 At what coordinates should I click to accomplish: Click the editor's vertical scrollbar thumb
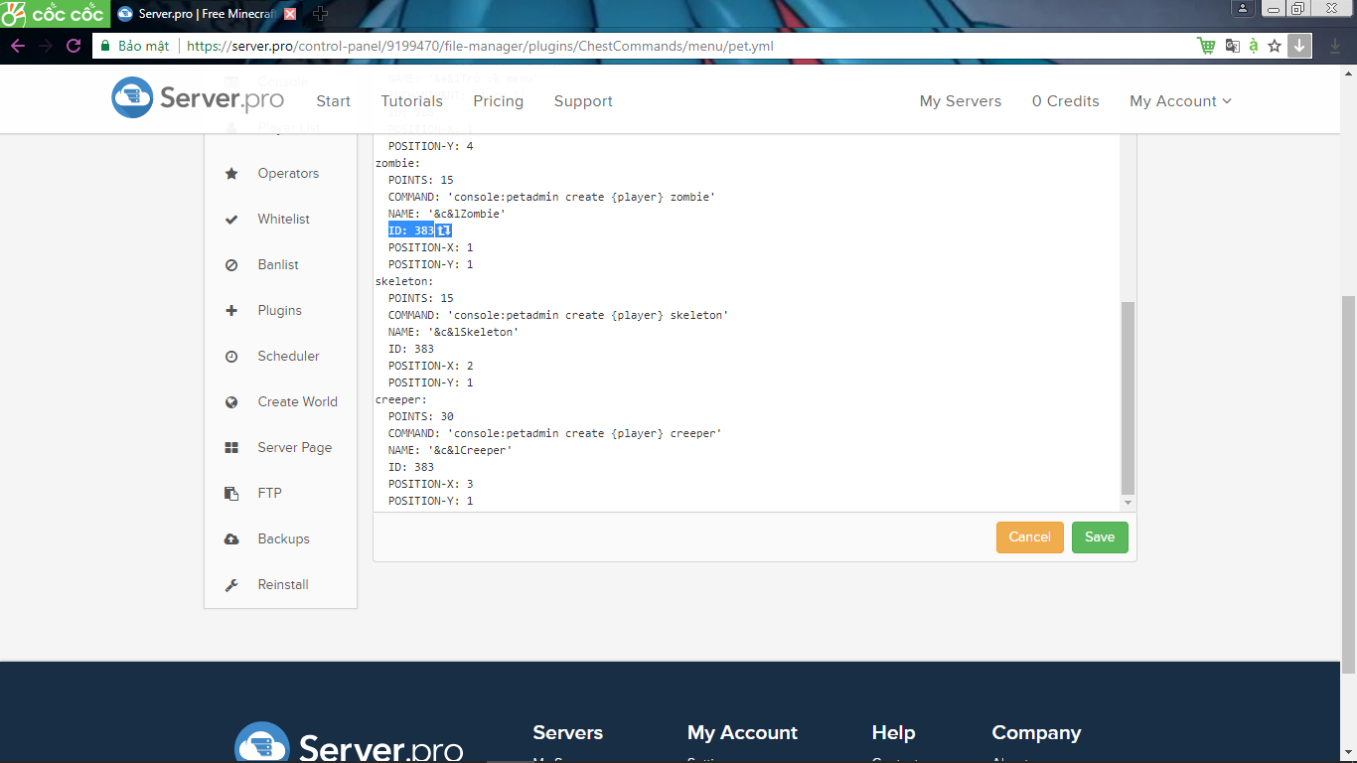click(1128, 397)
